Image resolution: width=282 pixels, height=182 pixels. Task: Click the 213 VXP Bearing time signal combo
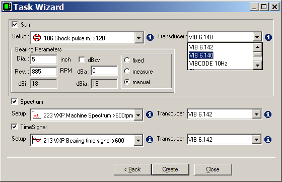(87, 140)
